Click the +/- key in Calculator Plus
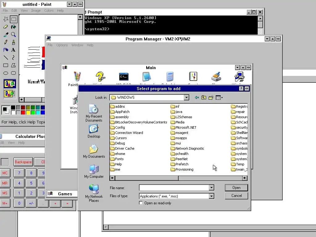The image size is (316, 237). tap(31, 203)
